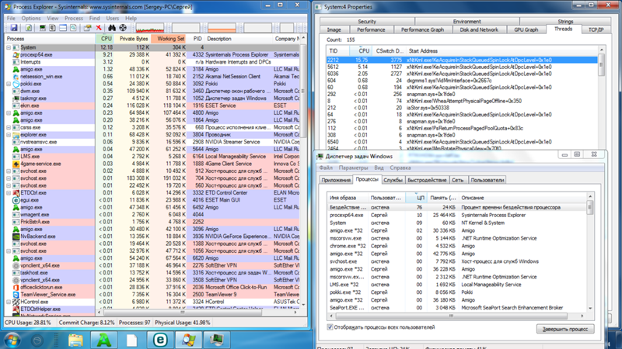Open the Быстродействие tab in Task Manager
The image size is (622, 349).
(427, 180)
